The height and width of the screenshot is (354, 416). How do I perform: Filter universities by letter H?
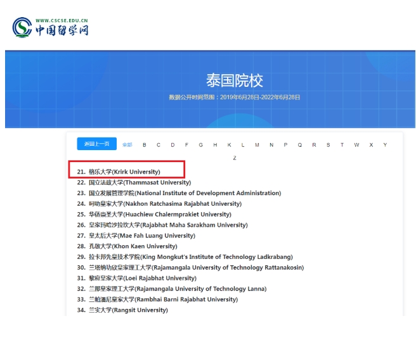pos(215,145)
